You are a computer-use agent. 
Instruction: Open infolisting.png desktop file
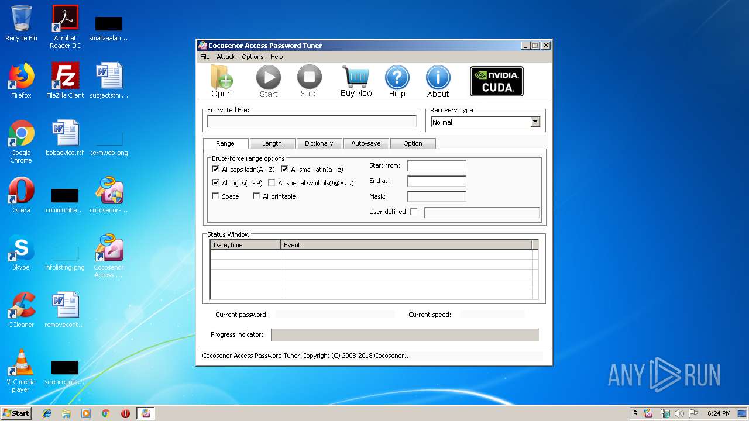(65, 256)
